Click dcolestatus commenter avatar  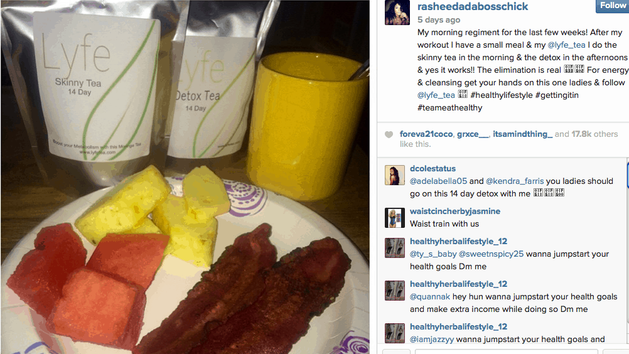tap(395, 175)
